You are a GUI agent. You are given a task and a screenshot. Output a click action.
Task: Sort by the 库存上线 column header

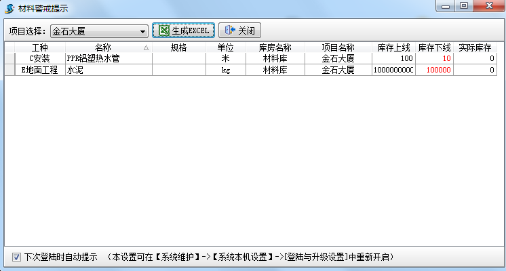(393, 48)
